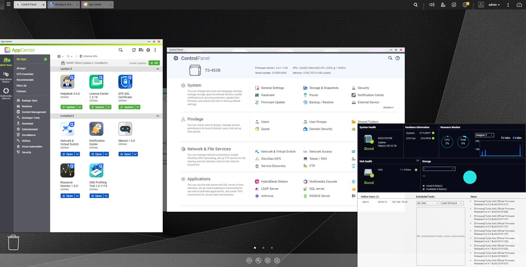Select Backup/ Sync category
The image size is (526, 267).
pos(30,101)
